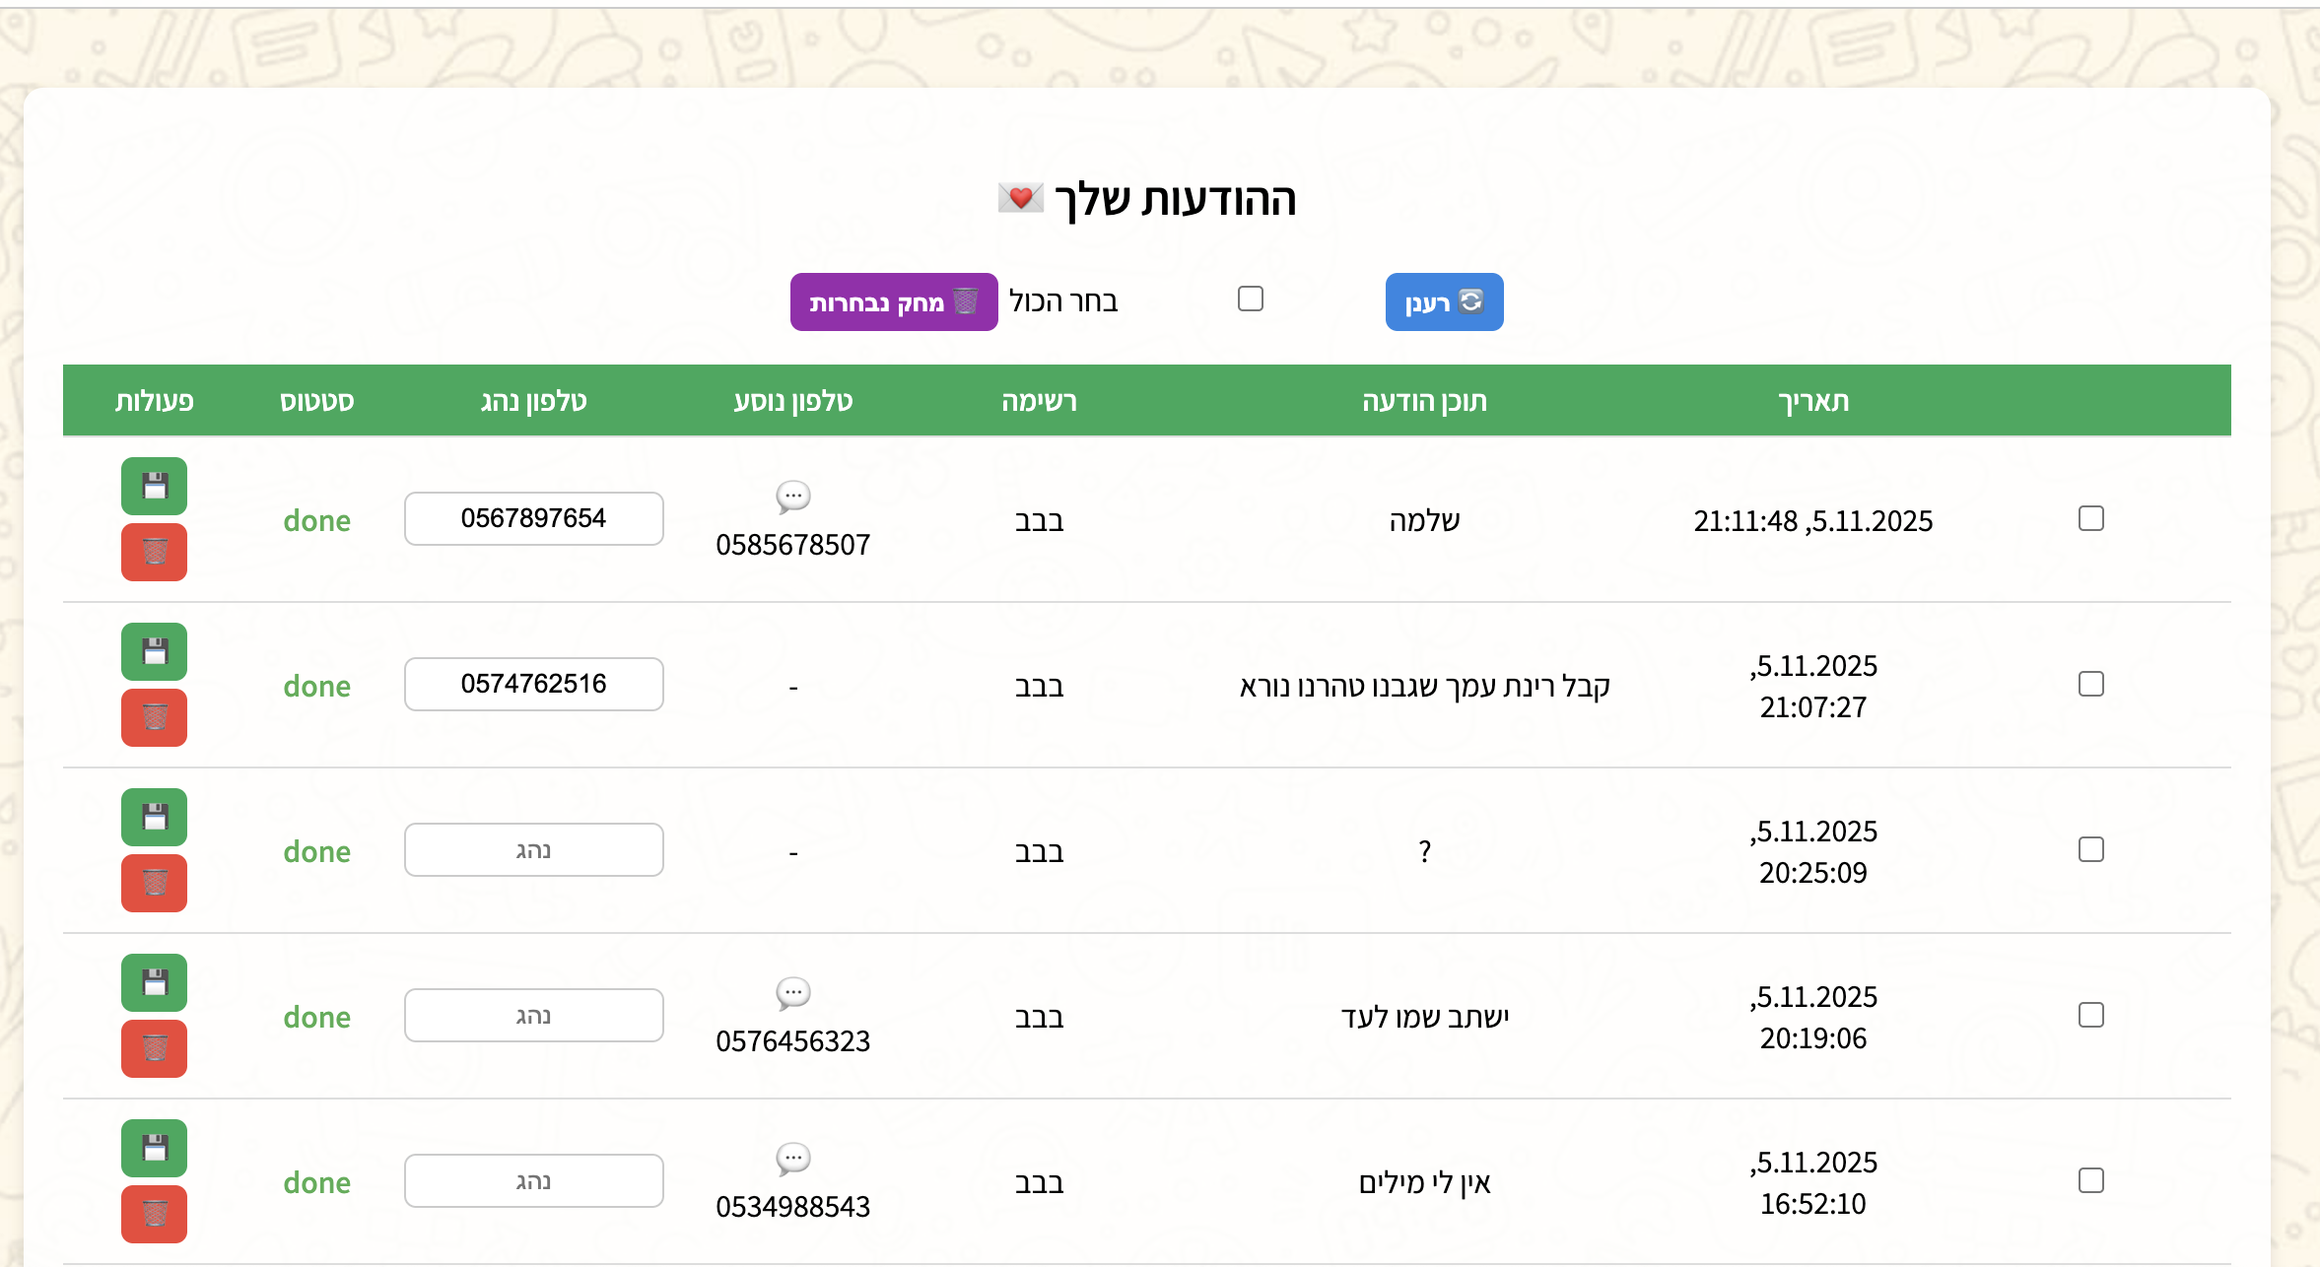
Task: Delete the message 'שלמה' using trash icon
Action: tap(154, 552)
